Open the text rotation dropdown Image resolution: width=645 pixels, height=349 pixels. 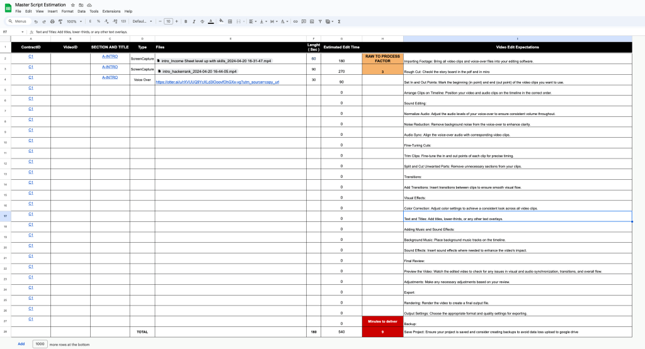(x=285, y=21)
